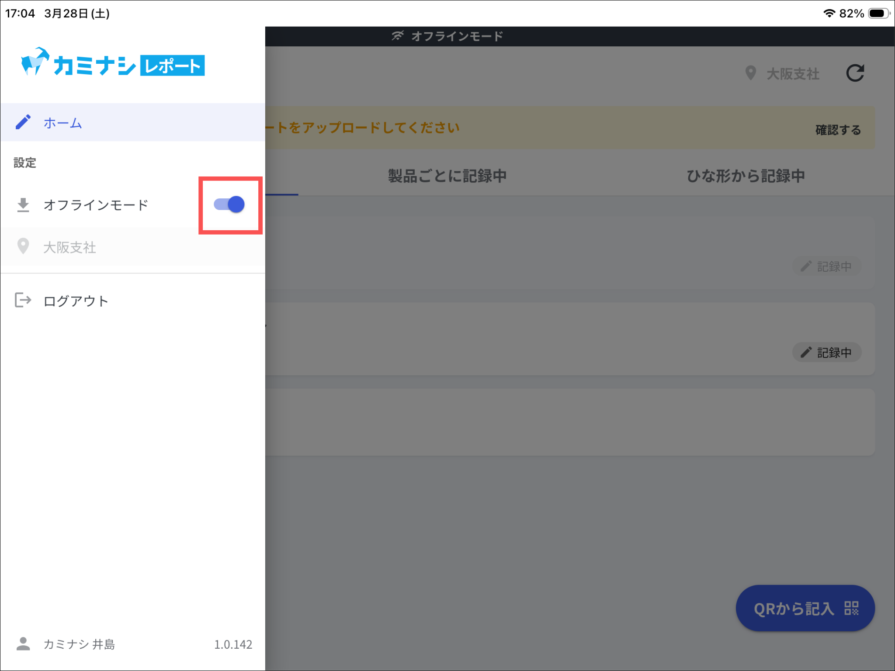
Task: Click the version number 1.0.142
Action: pyautogui.click(x=233, y=644)
